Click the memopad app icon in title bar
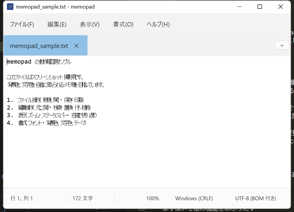Viewport: 294px width, 212px height. point(10,7)
